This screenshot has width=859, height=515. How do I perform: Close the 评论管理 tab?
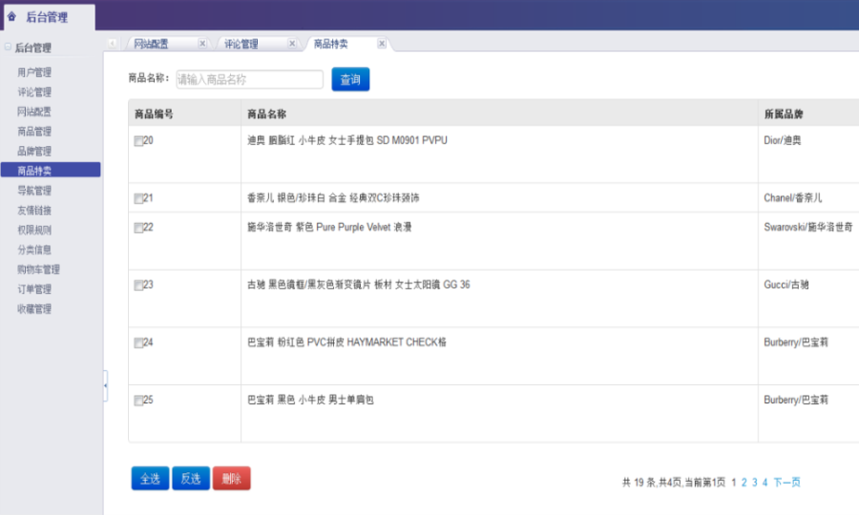pos(292,43)
